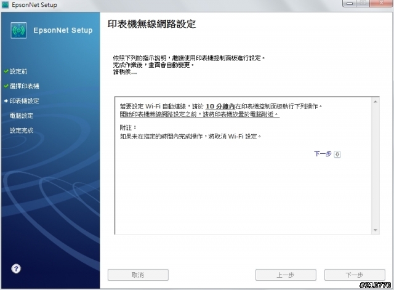The image size is (394, 290).
Task: Click the underlined 10 分鐘內 text
Action: point(220,107)
